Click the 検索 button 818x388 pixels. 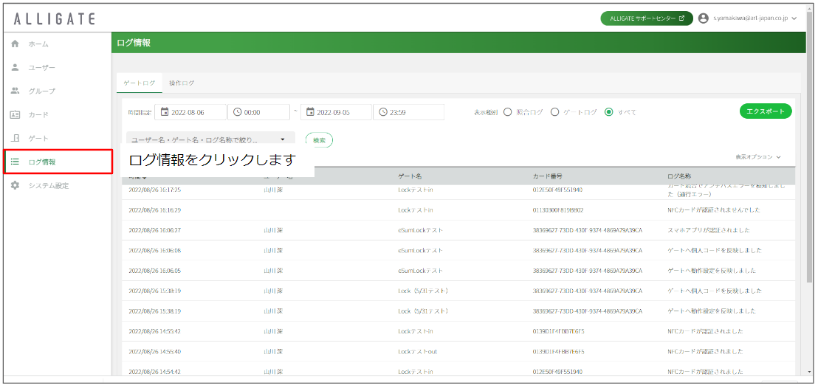[x=319, y=139]
